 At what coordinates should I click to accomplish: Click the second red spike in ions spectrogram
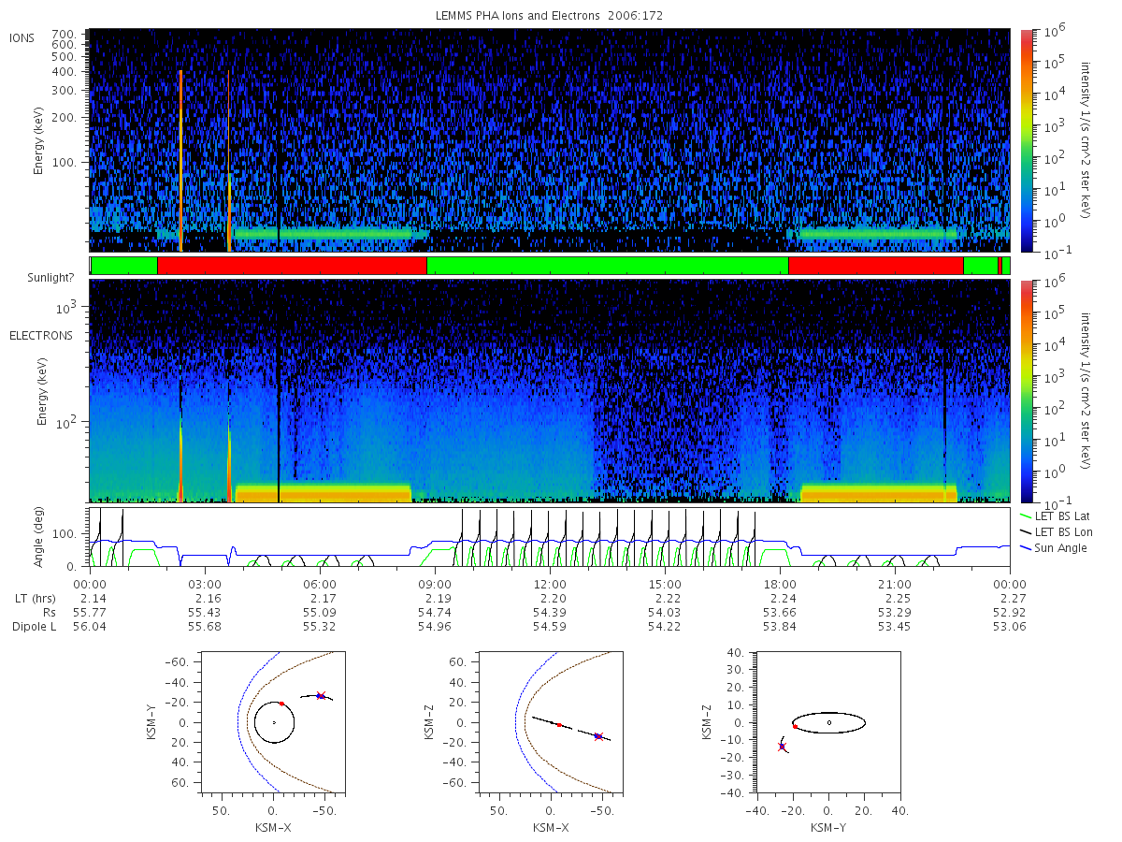pyautogui.click(x=229, y=161)
